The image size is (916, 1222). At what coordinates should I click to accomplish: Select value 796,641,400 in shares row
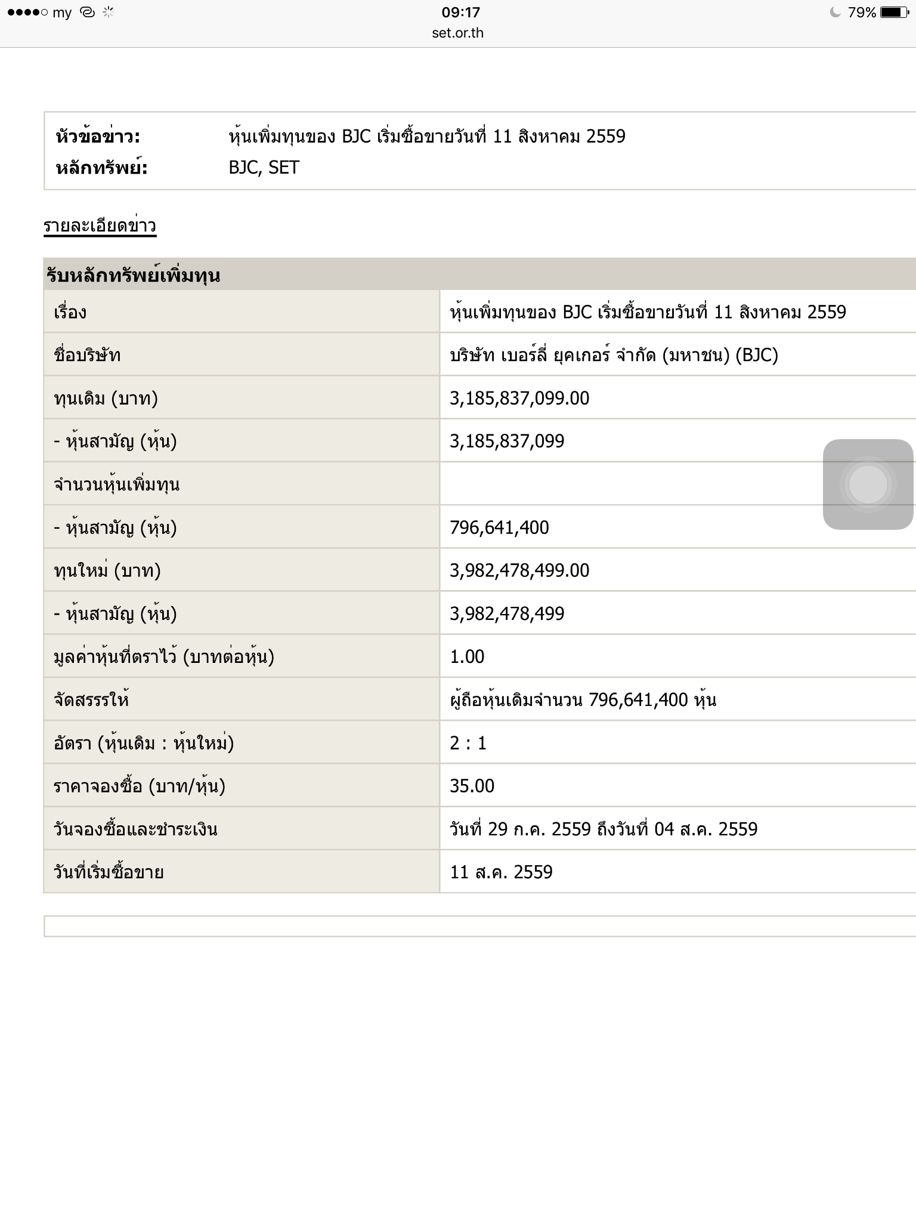coord(499,527)
